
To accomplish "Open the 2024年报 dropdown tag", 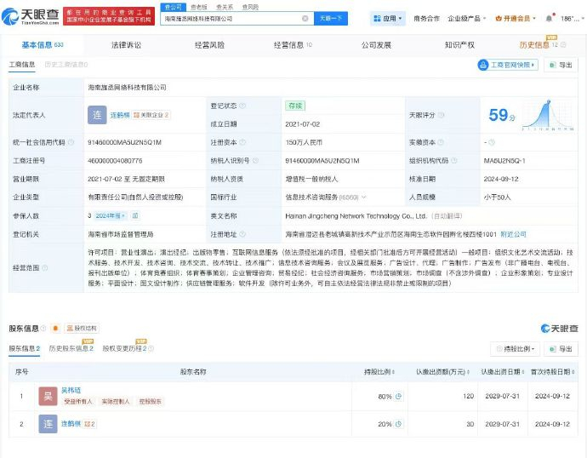I will click(109, 216).
